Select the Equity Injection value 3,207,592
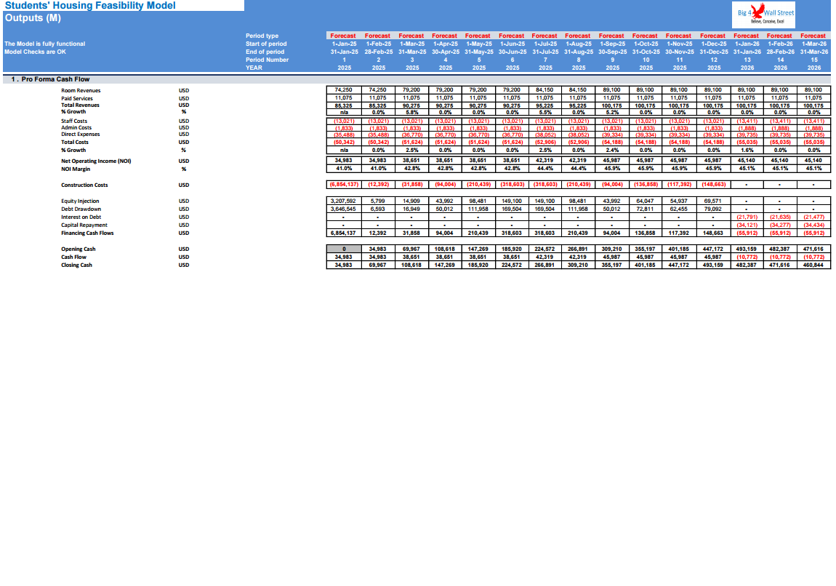The width and height of the screenshot is (836, 586). pyautogui.click(x=344, y=201)
